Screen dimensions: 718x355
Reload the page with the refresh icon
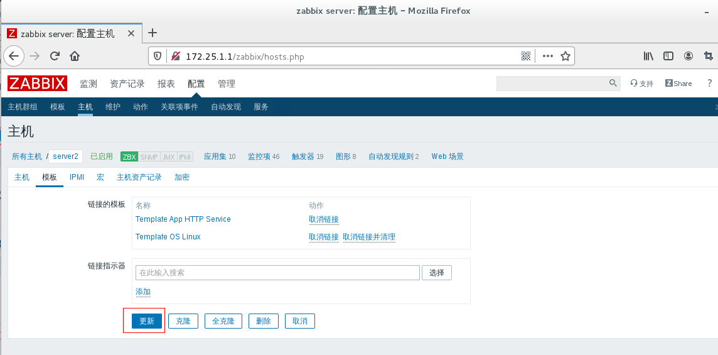pos(55,56)
